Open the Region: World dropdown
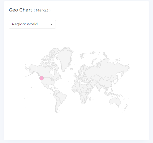Image resolution: width=153 pixels, height=143 pixels. [32, 24]
